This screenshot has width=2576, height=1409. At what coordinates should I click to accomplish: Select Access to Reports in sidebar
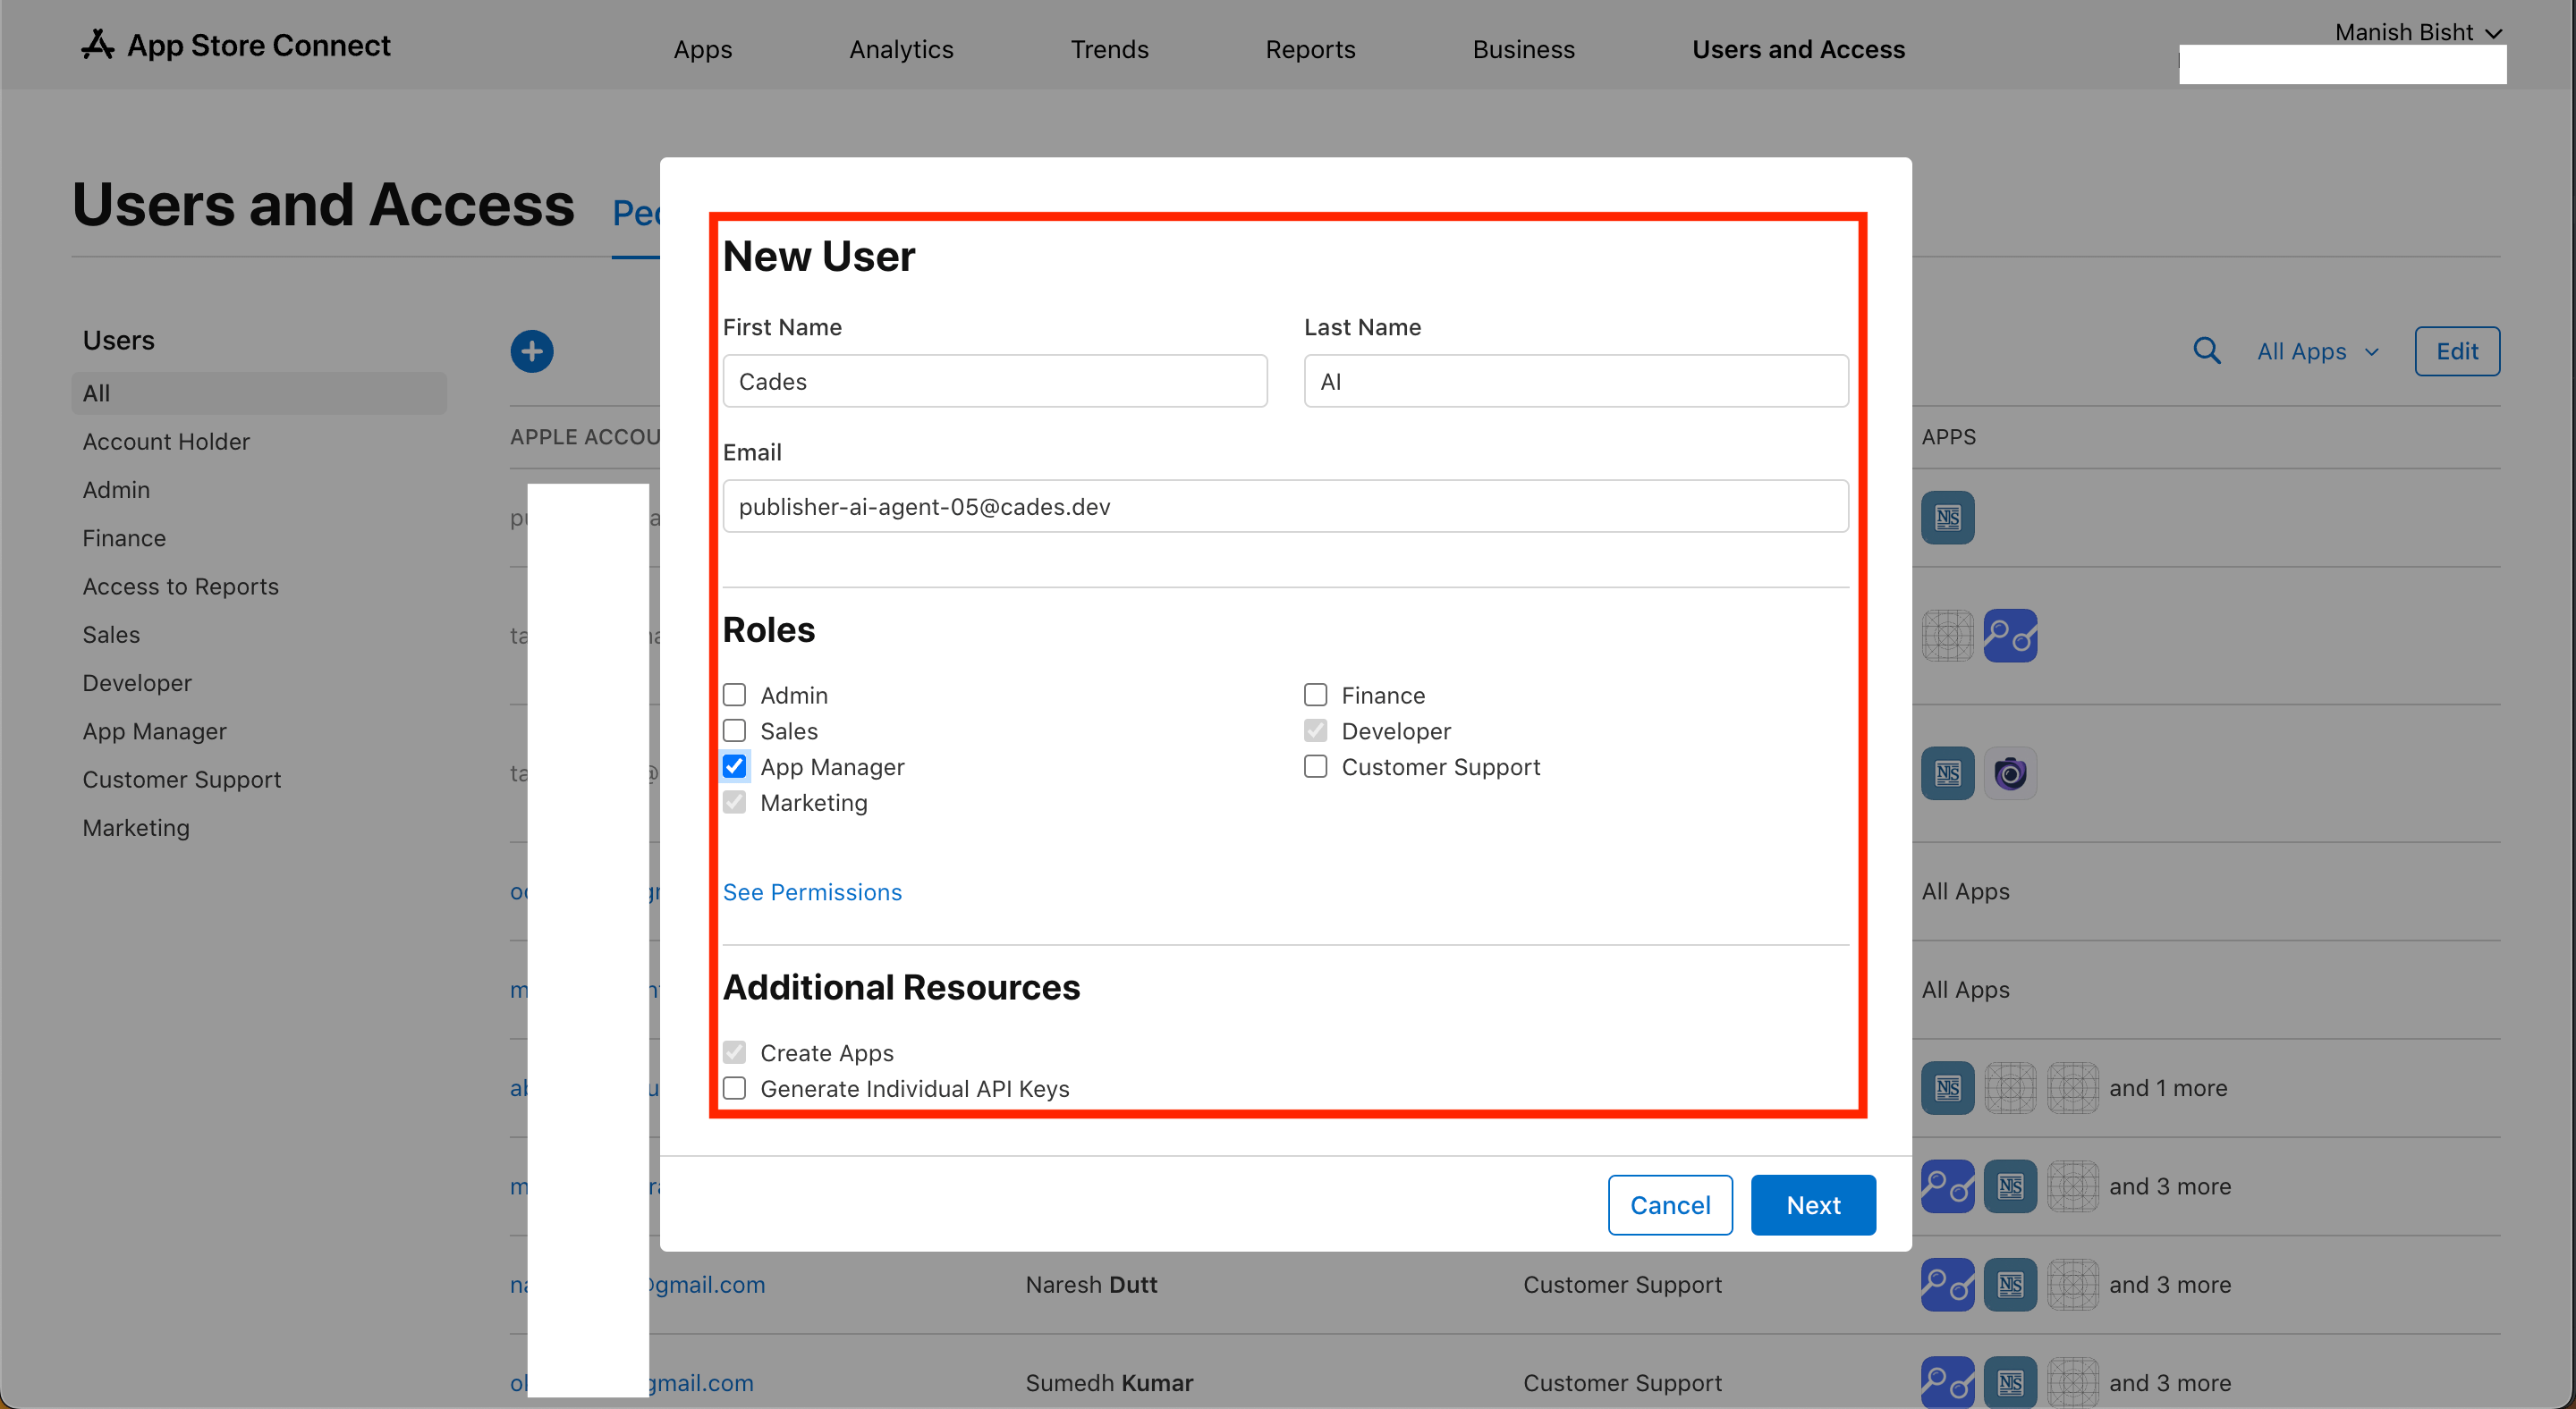tap(180, 586)
